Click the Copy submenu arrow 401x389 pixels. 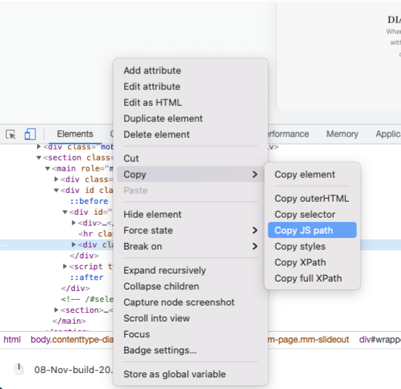pyautogui.click(x=255, y=174)
